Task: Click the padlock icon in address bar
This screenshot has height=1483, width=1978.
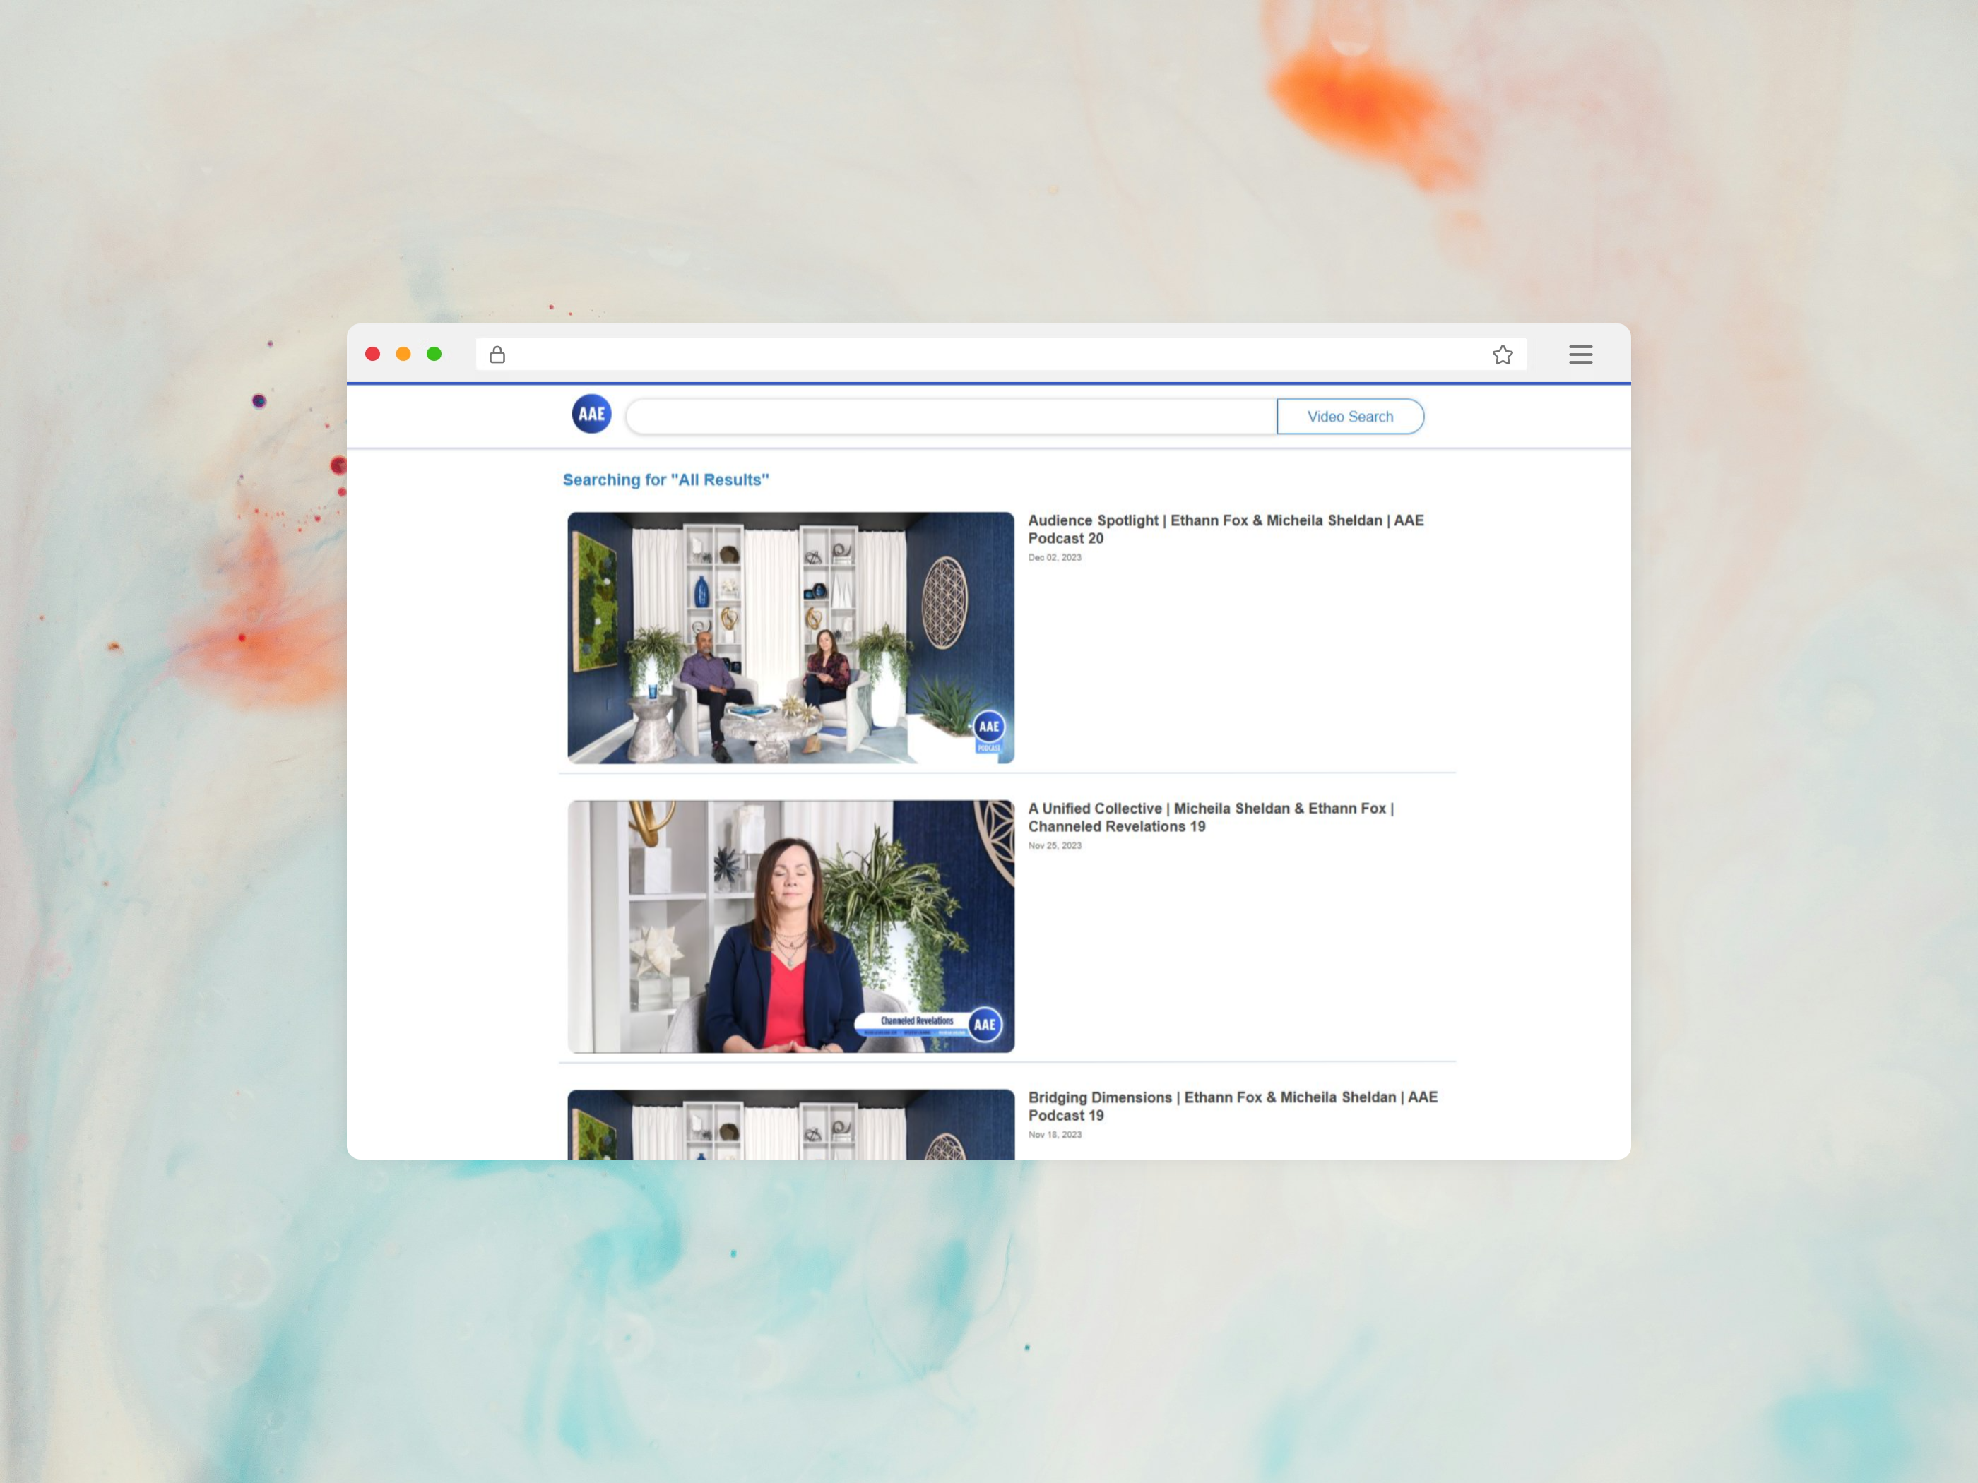Action: coord(497,355)
